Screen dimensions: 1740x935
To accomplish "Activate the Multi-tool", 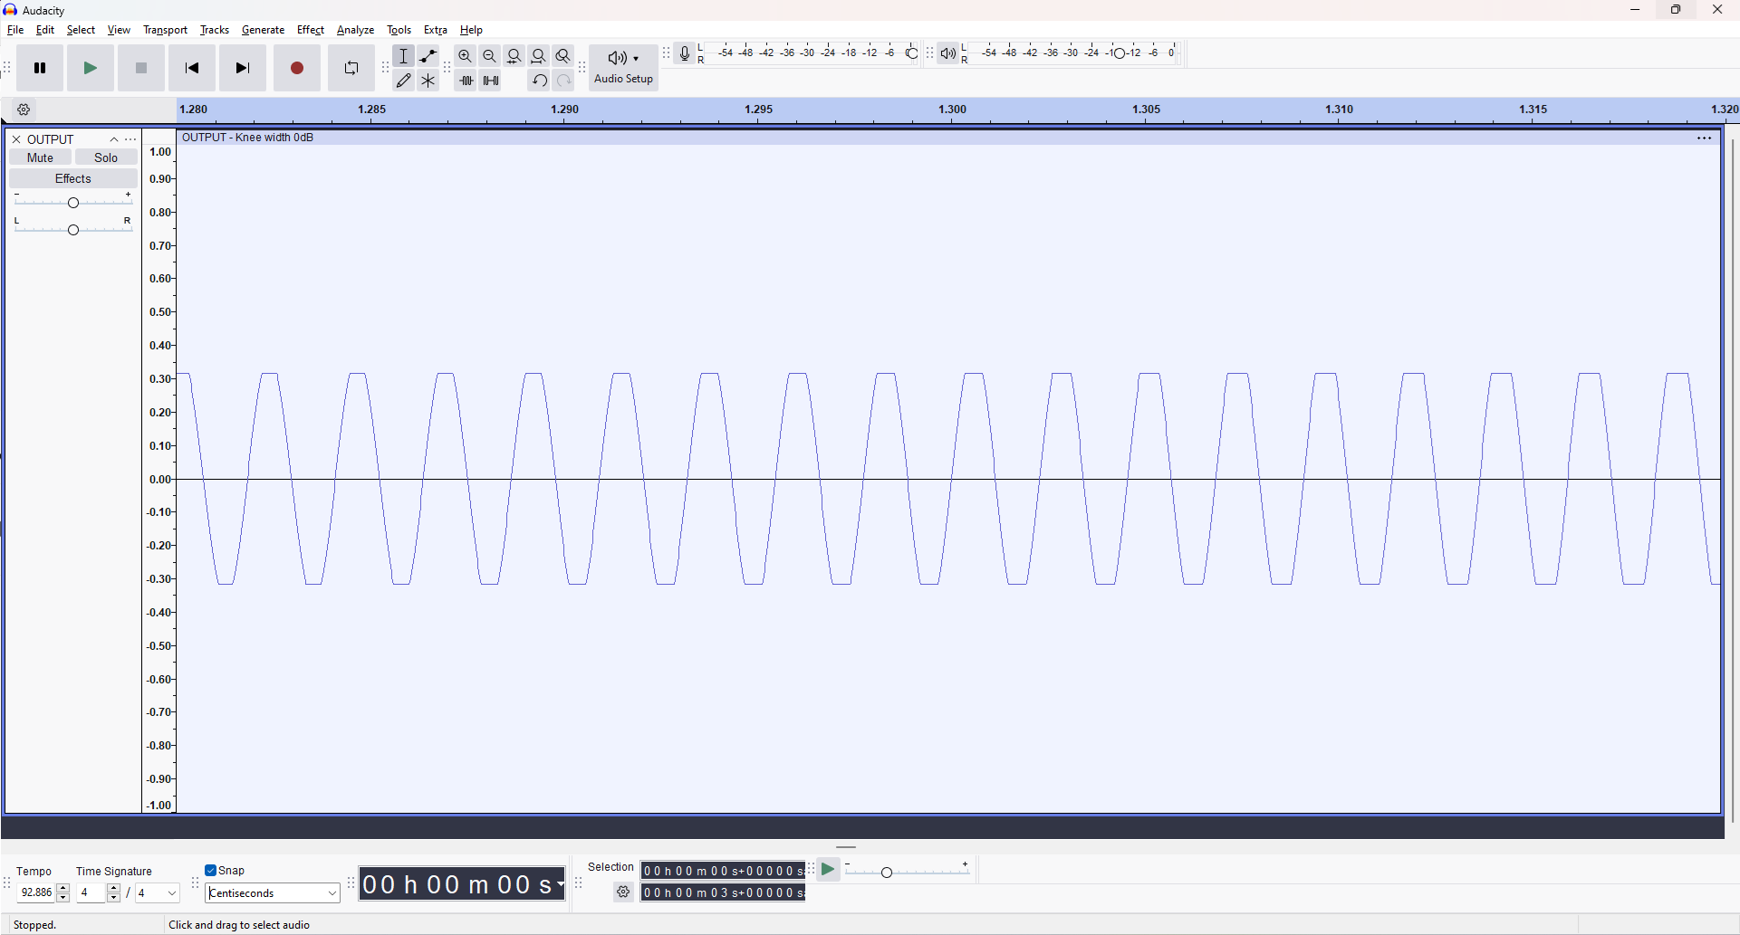I will [428, 80].
